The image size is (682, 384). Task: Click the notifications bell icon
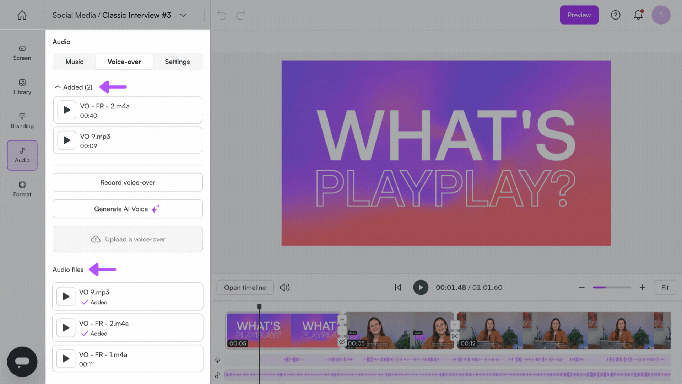(x=638, y=15)
